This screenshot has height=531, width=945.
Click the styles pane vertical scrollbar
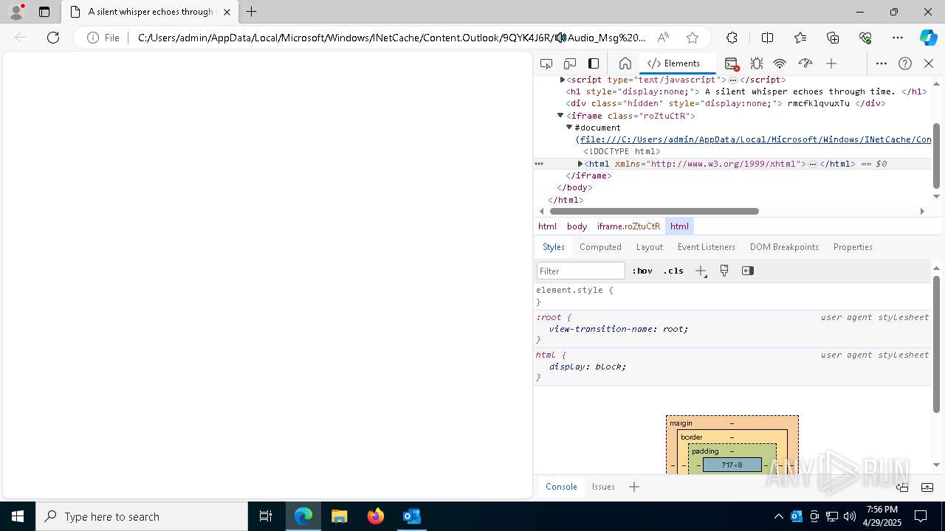(936, 344)
